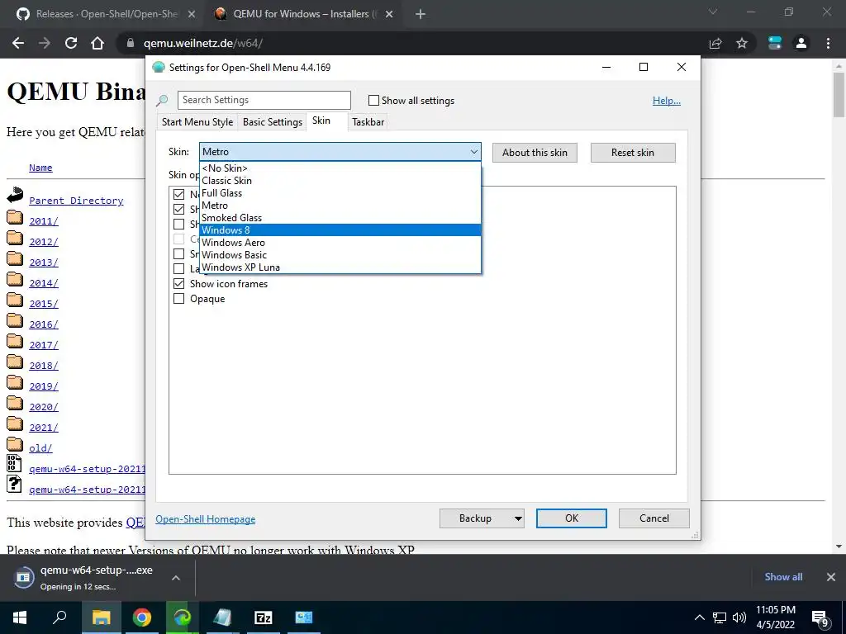Click About this skin button
Viewport: 846px width, 634px height.
click(x=535, y=153)
